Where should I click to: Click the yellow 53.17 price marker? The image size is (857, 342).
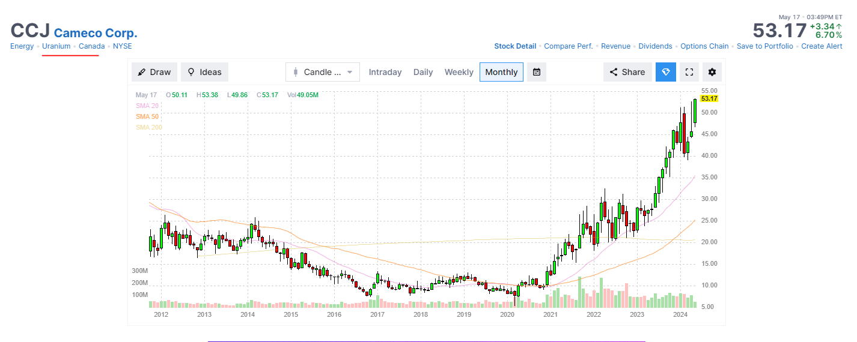point(710,98)
